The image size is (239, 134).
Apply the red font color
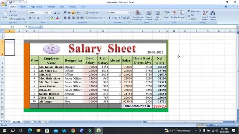[57, 18]
